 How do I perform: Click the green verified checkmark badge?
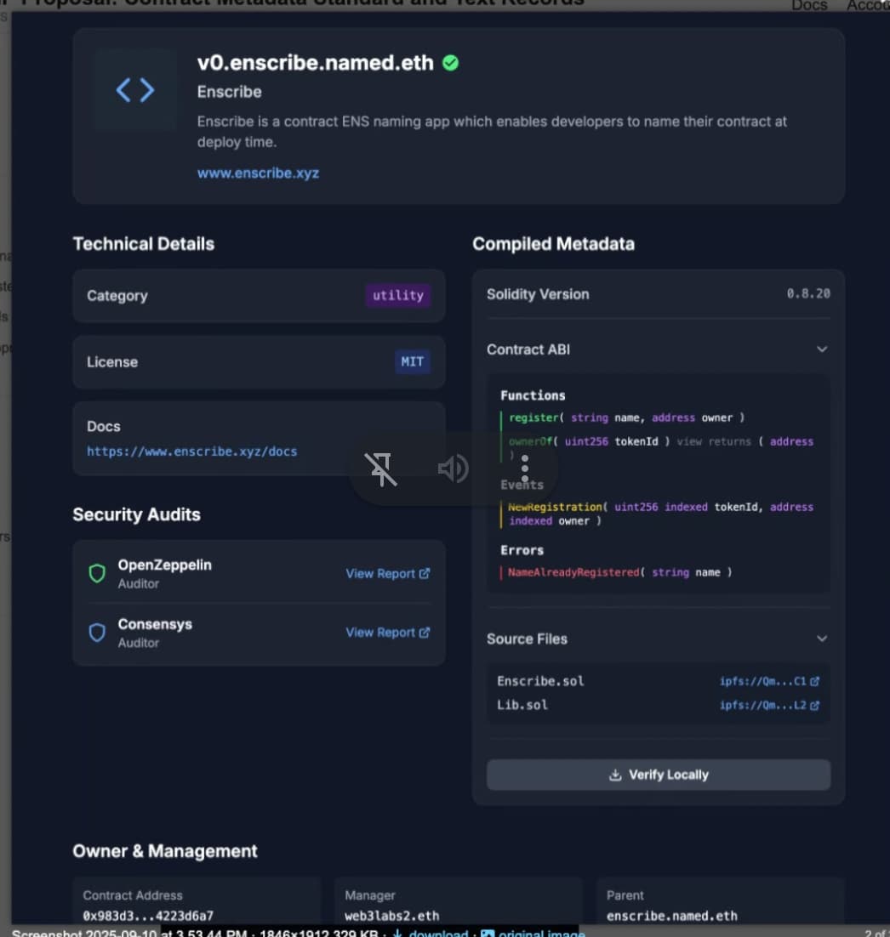[451, 63]
